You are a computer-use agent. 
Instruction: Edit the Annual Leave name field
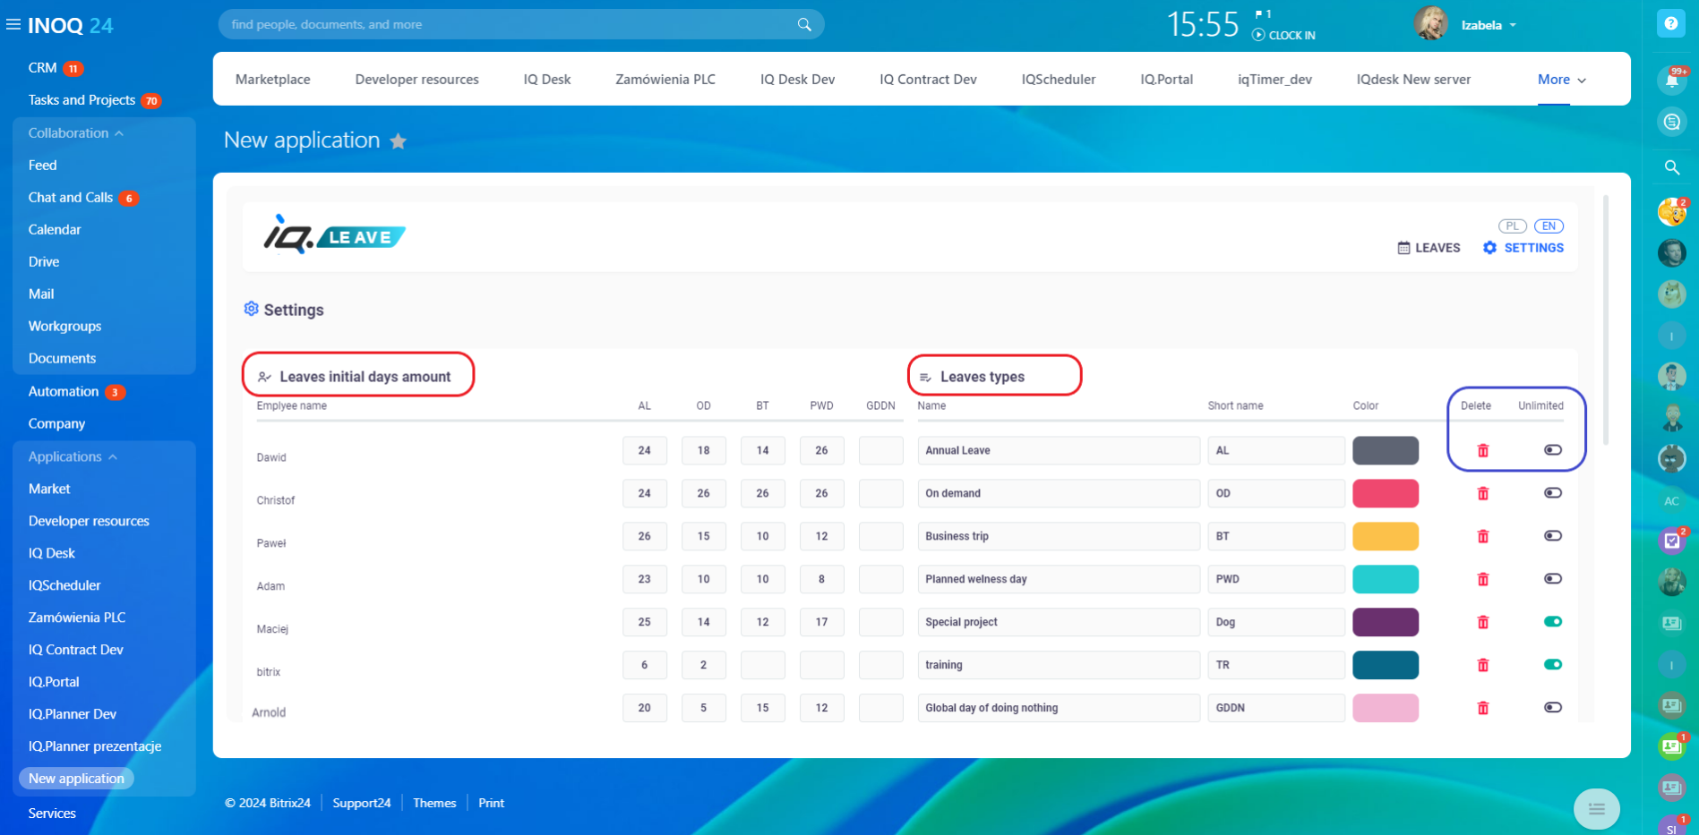(1059, 450)
